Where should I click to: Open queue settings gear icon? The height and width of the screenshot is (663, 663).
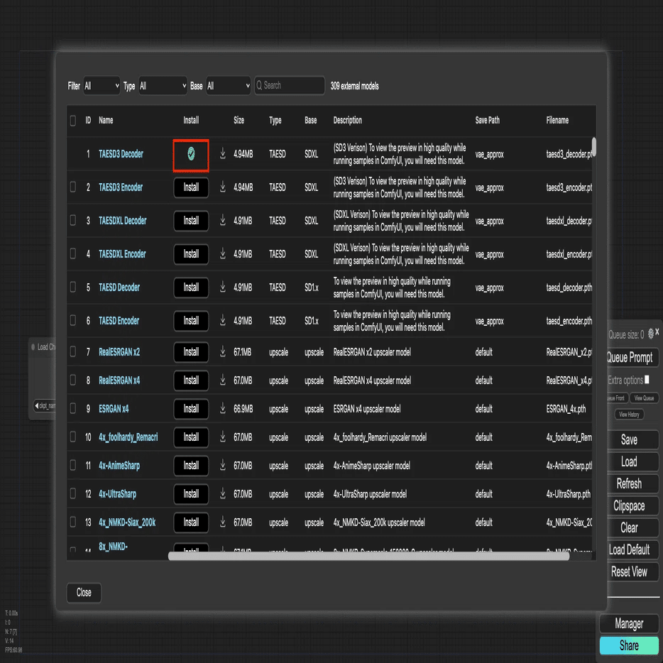tap(651, 334)
